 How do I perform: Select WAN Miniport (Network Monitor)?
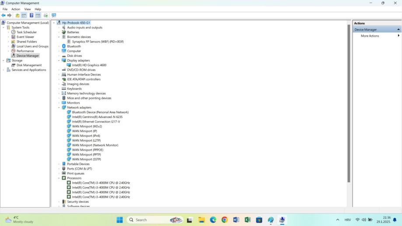coord(95,145)
